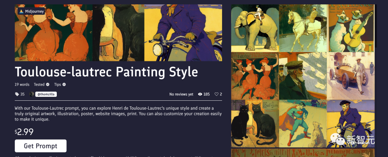Click the WeChat logo watermark

(x=337, y=139)
